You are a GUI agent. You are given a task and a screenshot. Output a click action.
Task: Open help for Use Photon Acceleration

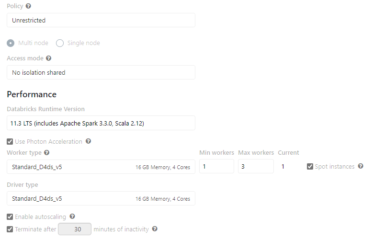[x=88, y=142]
